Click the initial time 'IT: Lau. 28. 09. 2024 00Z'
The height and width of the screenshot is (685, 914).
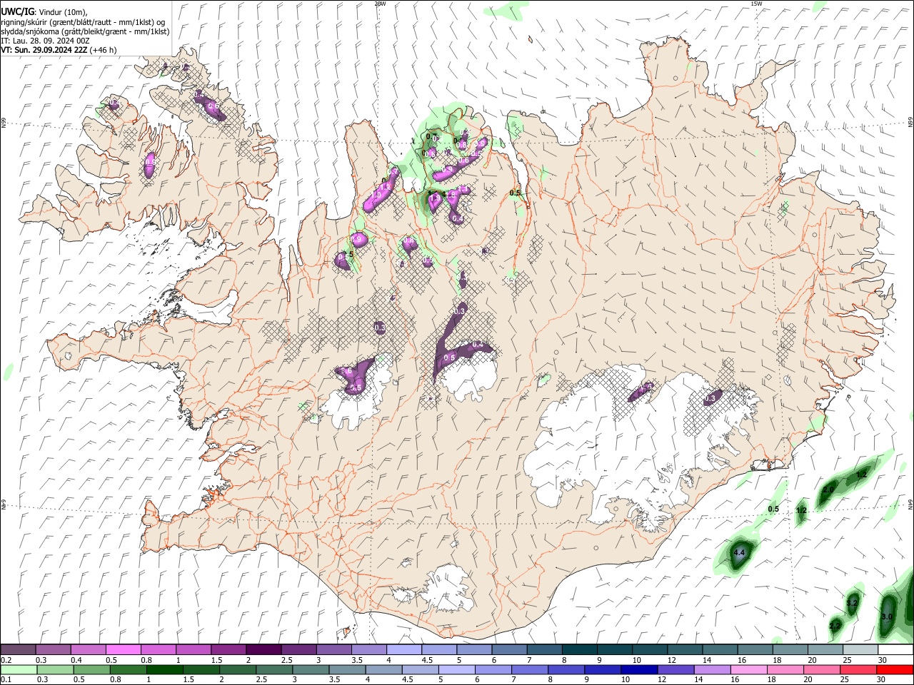(x=45, y=41)
